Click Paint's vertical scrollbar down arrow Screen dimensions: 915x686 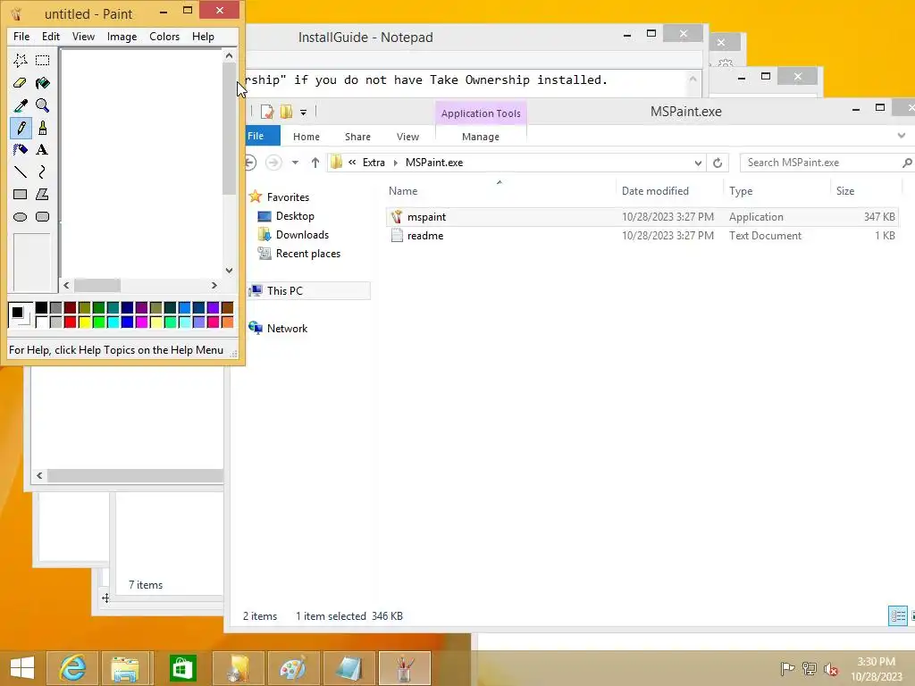click(x=230, y=270)
